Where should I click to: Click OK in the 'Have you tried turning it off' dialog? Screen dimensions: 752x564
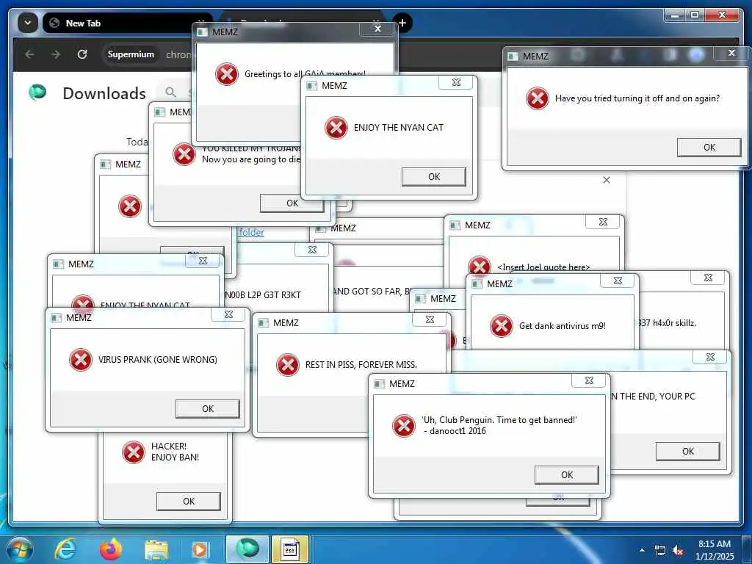tap(709, 147)
